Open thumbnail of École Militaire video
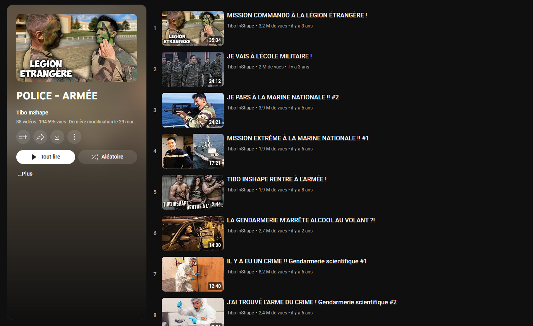533x326 pixels. [x=193, y=69]
